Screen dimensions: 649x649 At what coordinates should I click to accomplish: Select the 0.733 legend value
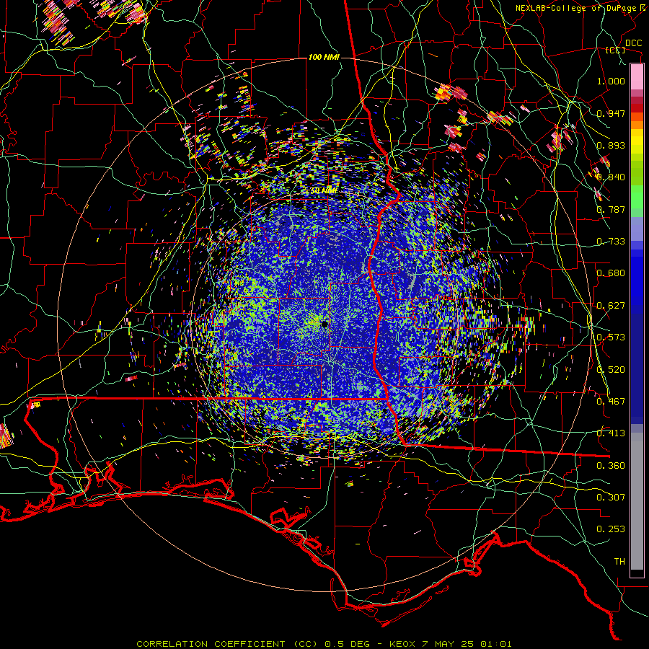pyautogui.click(x=611, y=242)
